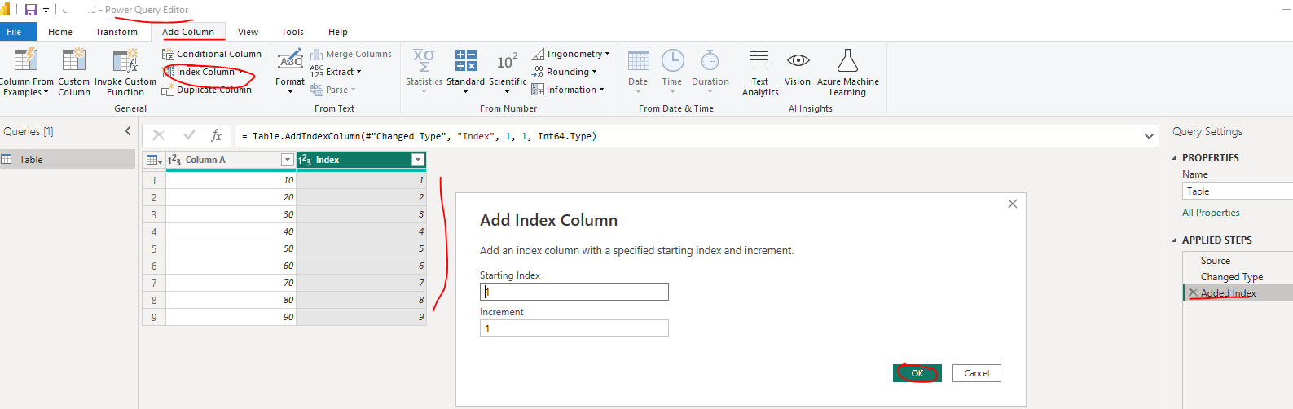Open Index column filter dropdown
1293x409 pixels.
point(418,160)
